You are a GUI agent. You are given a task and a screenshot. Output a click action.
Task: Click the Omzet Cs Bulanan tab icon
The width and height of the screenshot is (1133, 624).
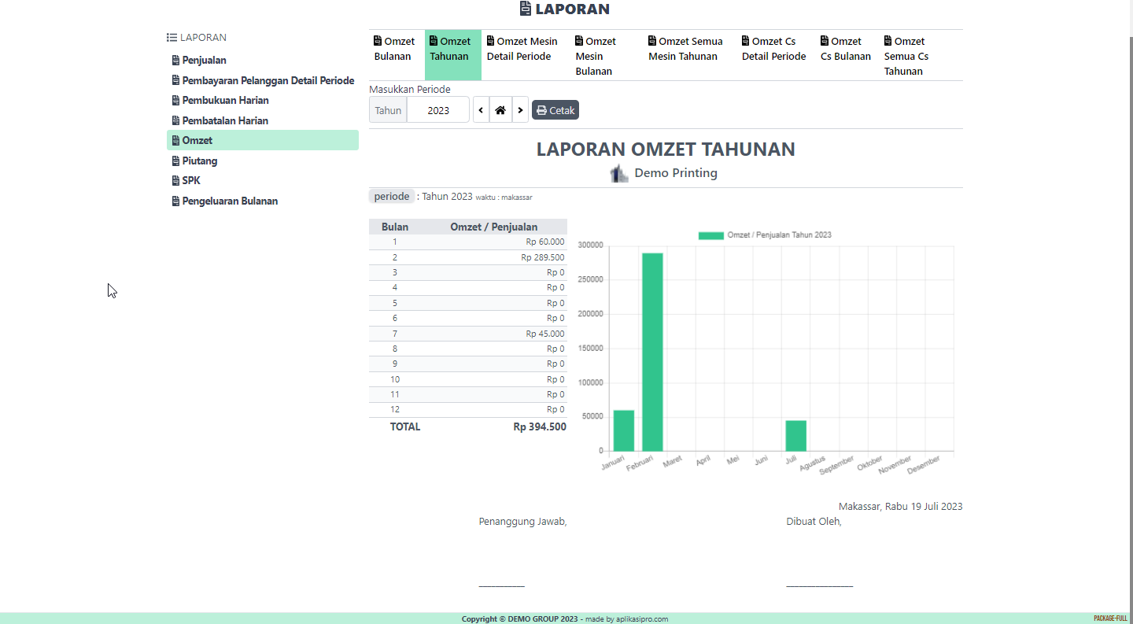[x=825, y=41]
